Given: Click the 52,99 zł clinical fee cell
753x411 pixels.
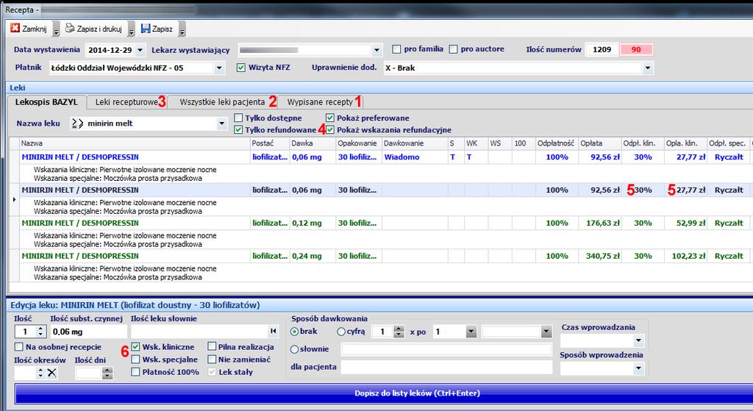Looking at the screenshot, I should [686, 223].
